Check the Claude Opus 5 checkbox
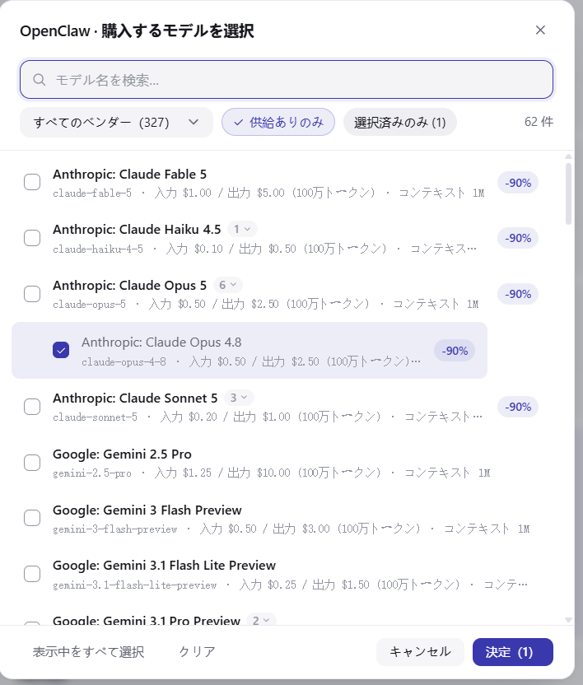 [x=32, y=294]
